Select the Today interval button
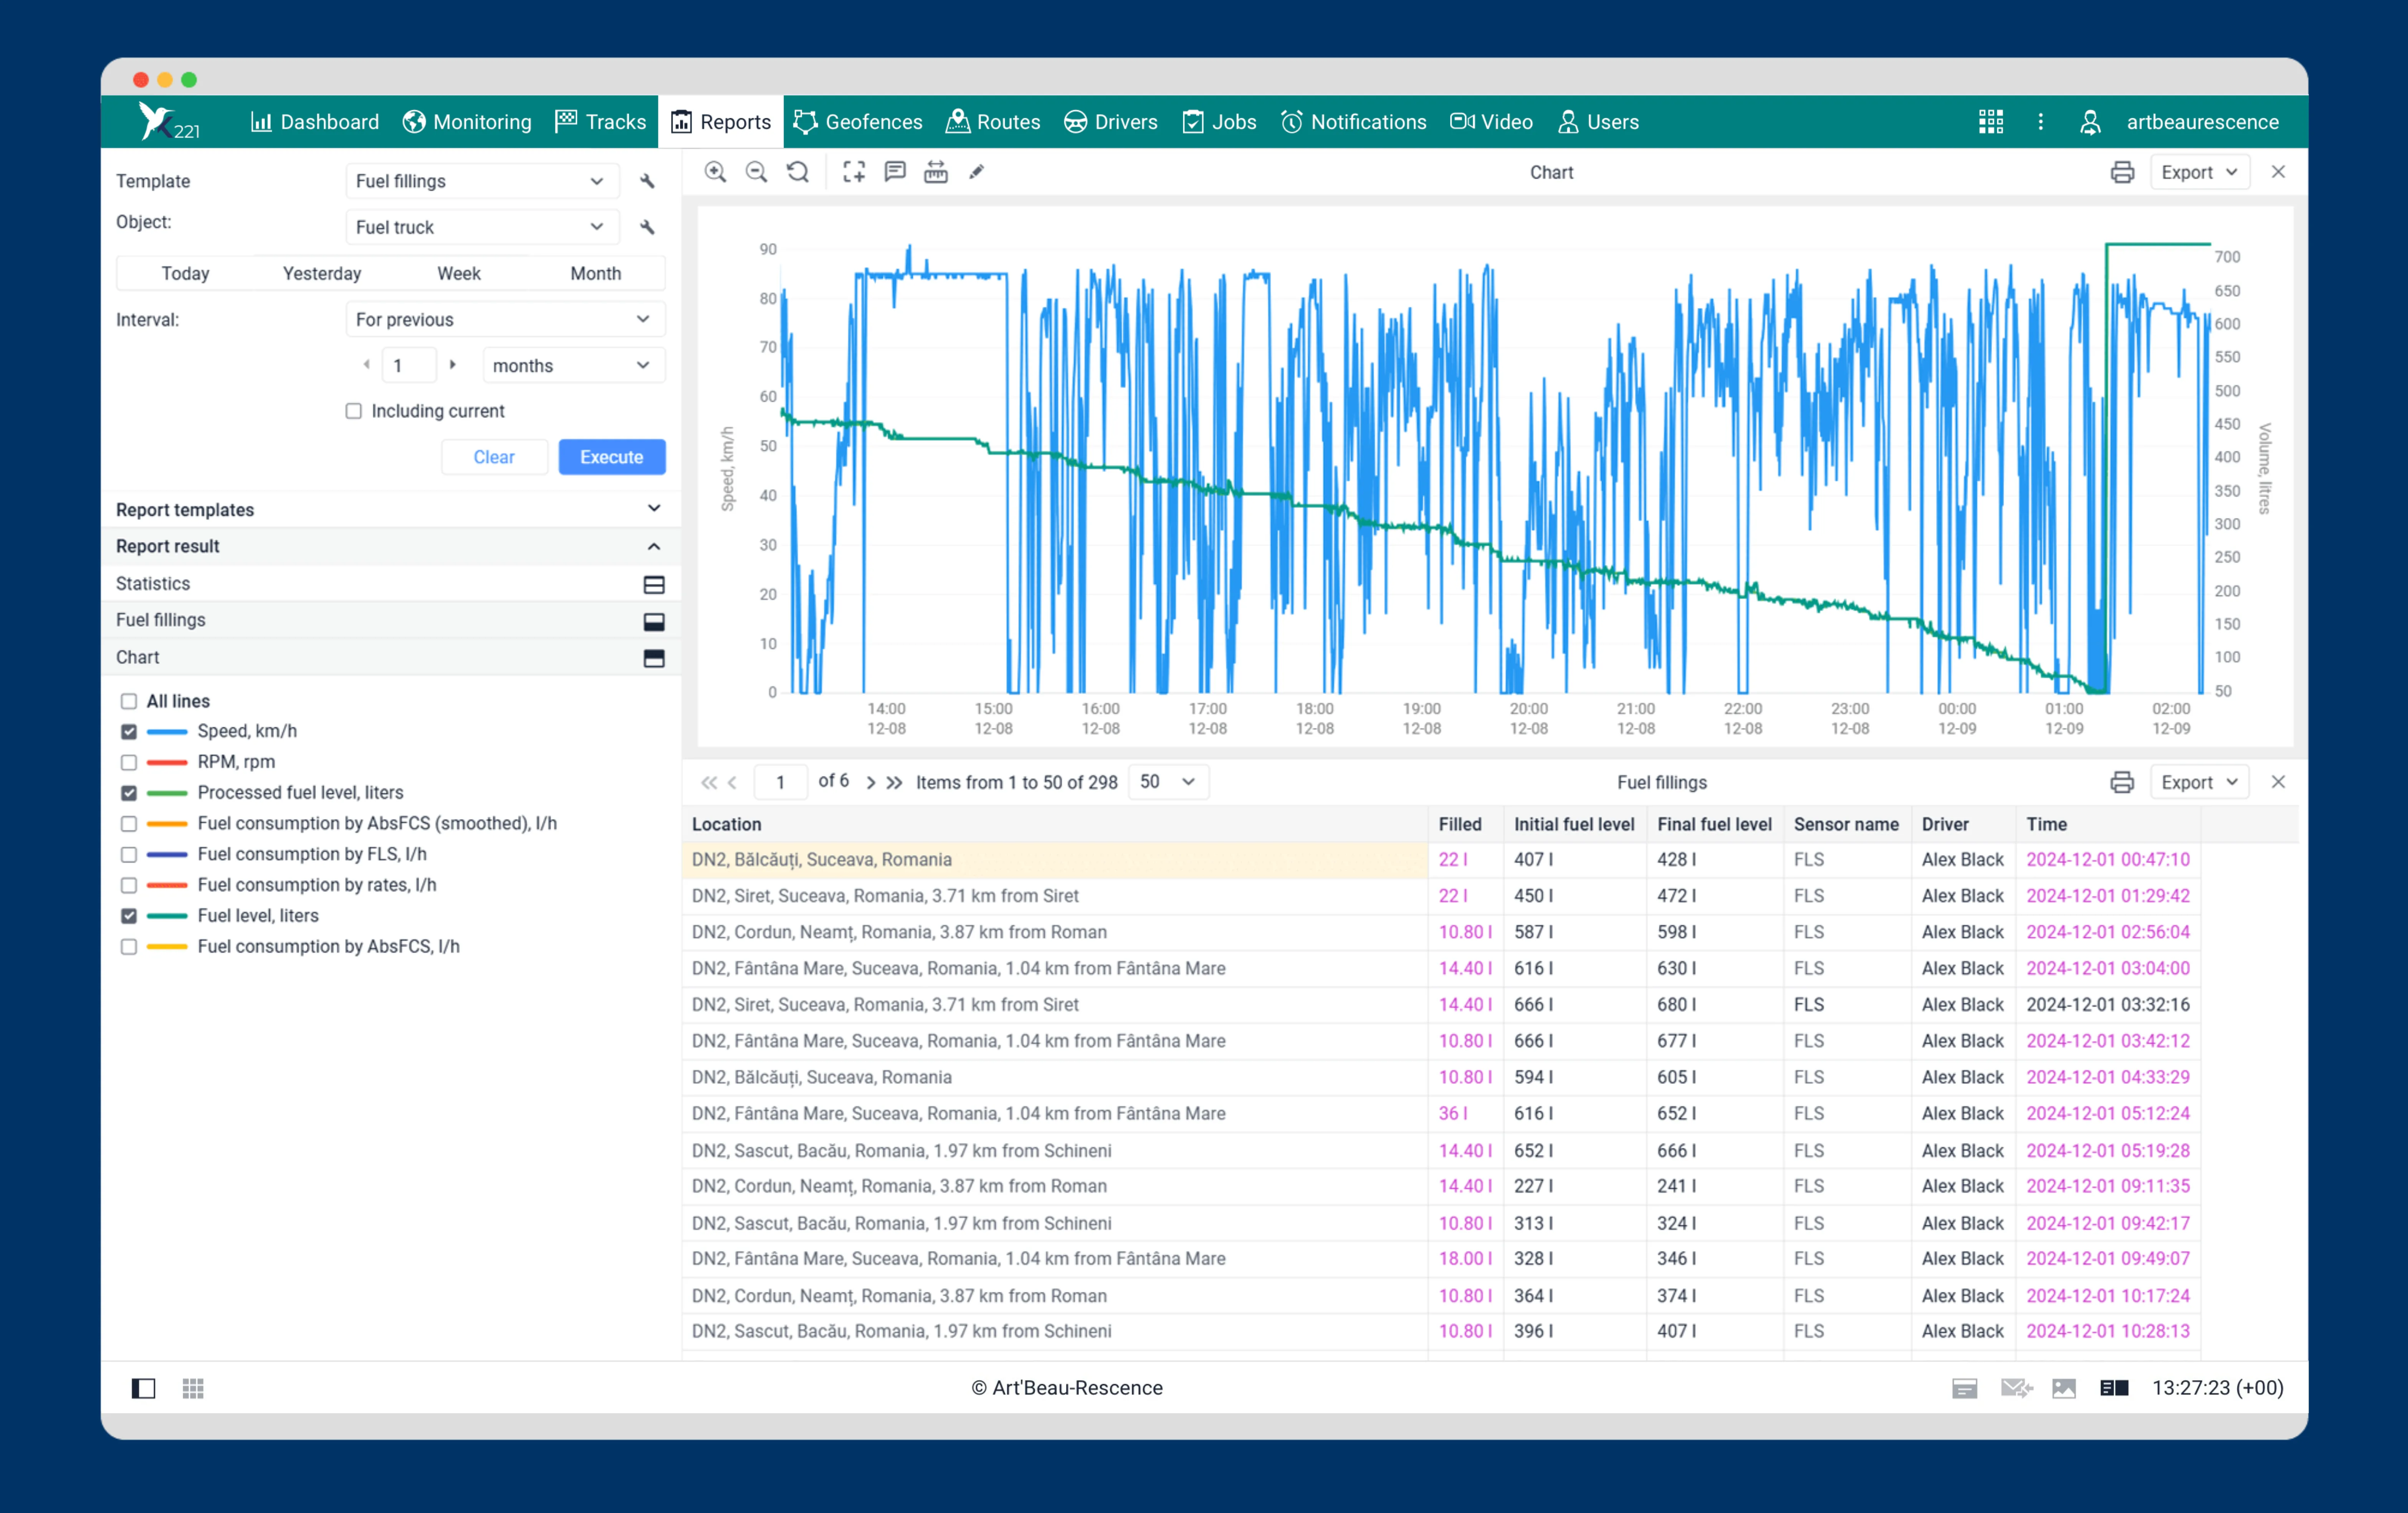The height and width of the screenshot is (1513, 2408). pyautogui.click(x=185, y=274)
